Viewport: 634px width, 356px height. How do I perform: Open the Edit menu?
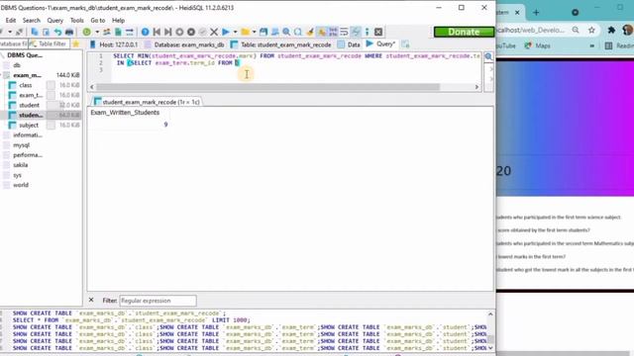point(11,20)
